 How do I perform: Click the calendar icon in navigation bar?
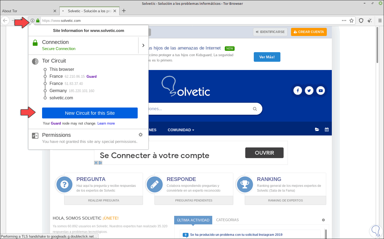(x=327, y=130)
